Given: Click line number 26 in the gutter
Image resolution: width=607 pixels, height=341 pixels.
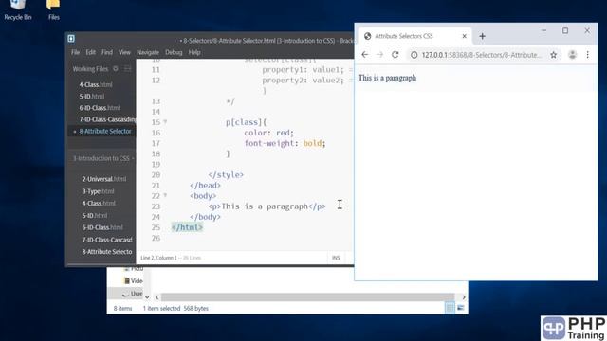Looking at the screenshot, I should tap(156, 238).
